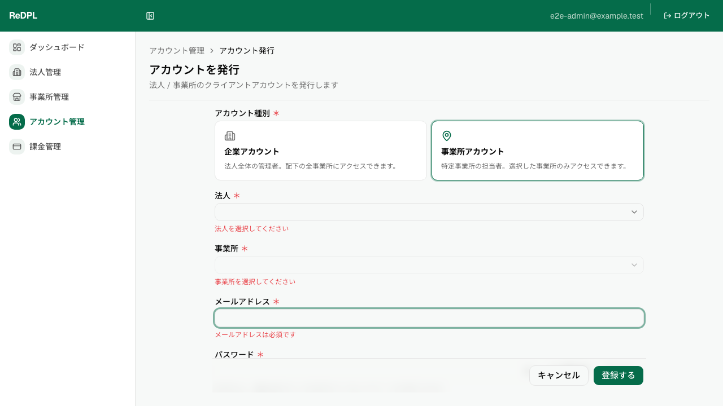Click the アカウントを発行 page heading
723x406 pixels.
click(x=194, y=70)
